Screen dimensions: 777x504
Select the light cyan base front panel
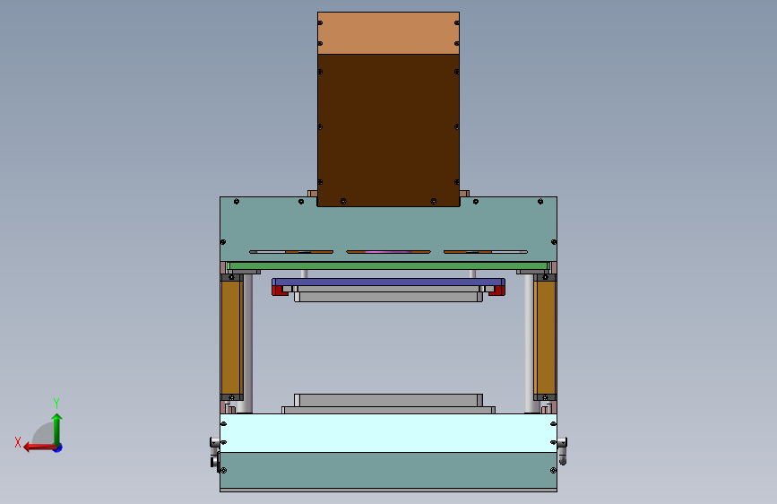point(388,432)
